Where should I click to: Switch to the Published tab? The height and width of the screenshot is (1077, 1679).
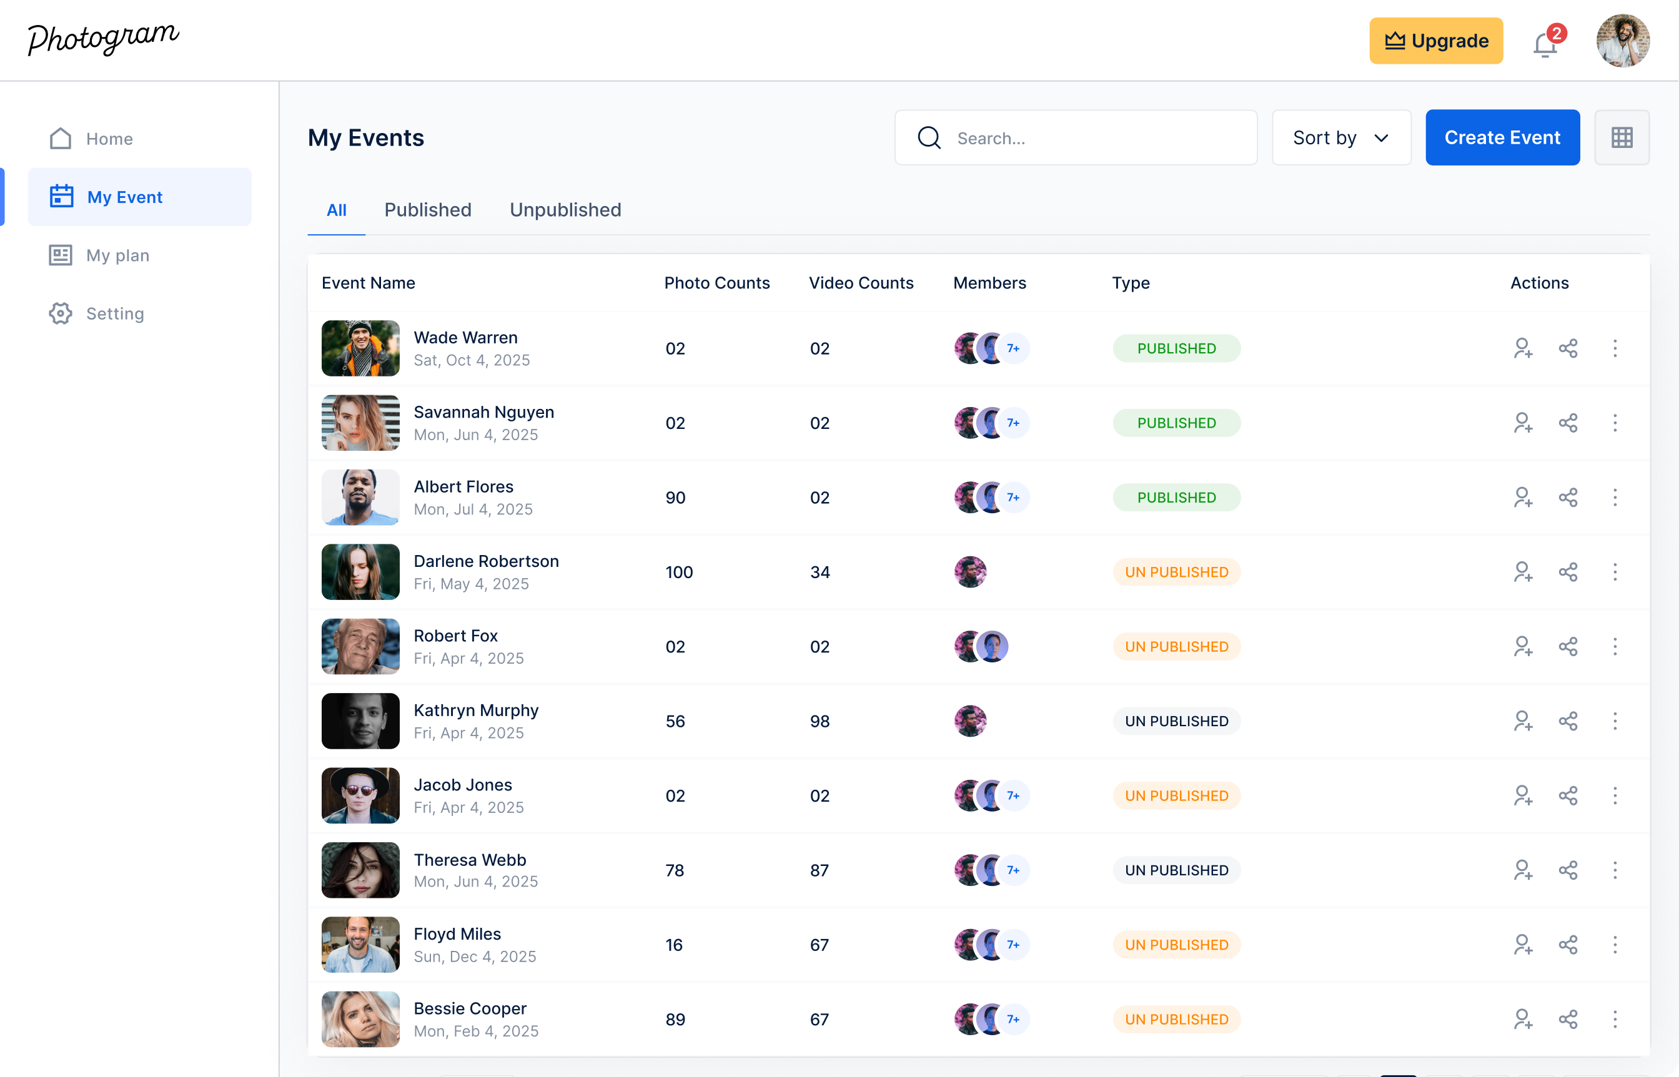(x=427, y=210)
